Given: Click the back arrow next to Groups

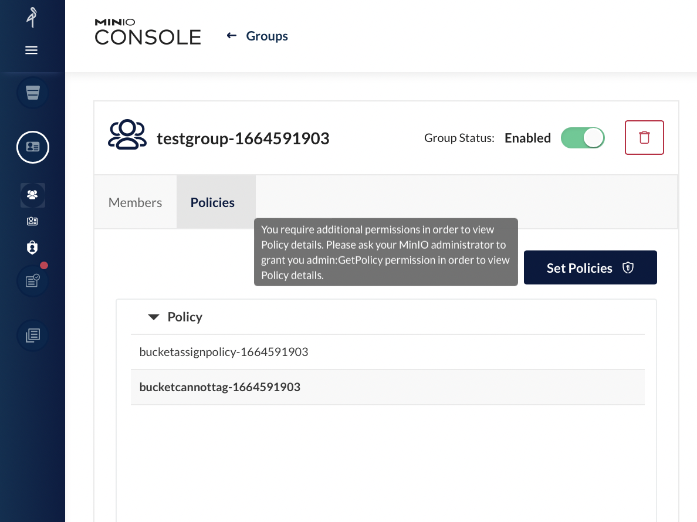Looking at the screenshot, I should click(231, 36).
